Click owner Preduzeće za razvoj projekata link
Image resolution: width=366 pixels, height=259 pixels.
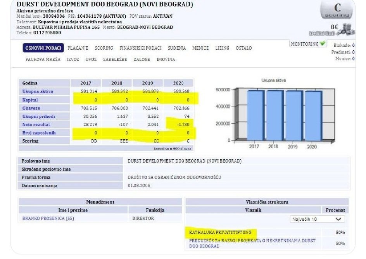click(252, 243)
